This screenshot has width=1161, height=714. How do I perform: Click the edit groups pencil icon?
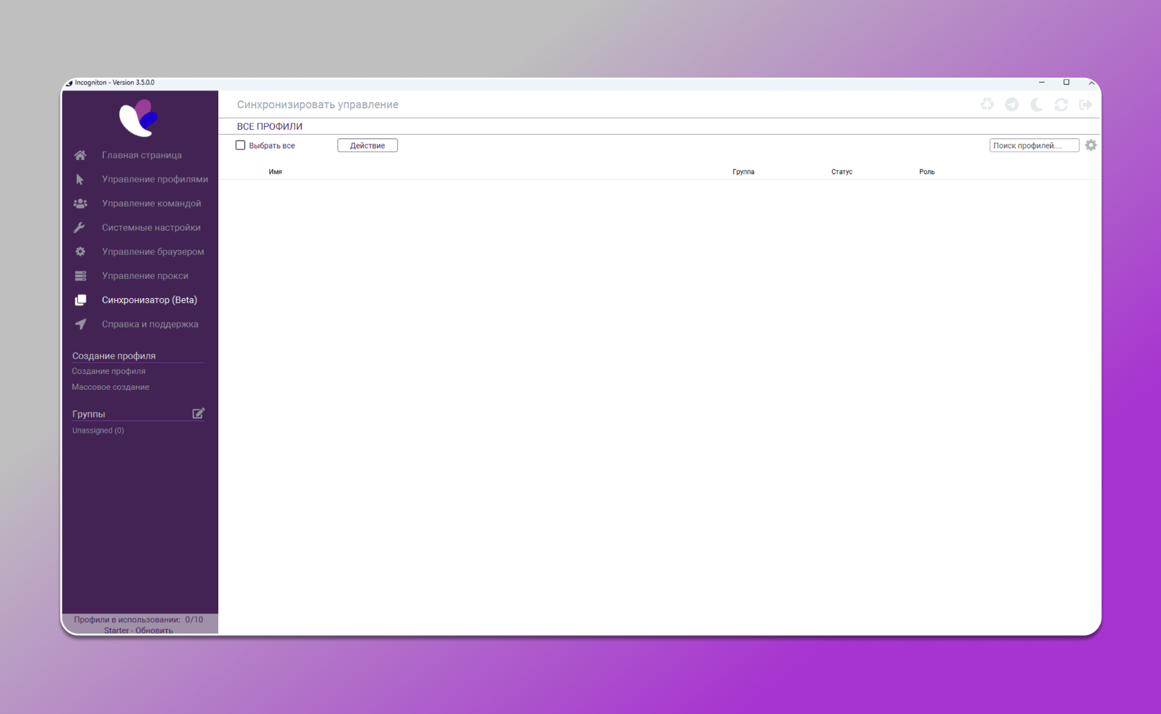point(198,413)
